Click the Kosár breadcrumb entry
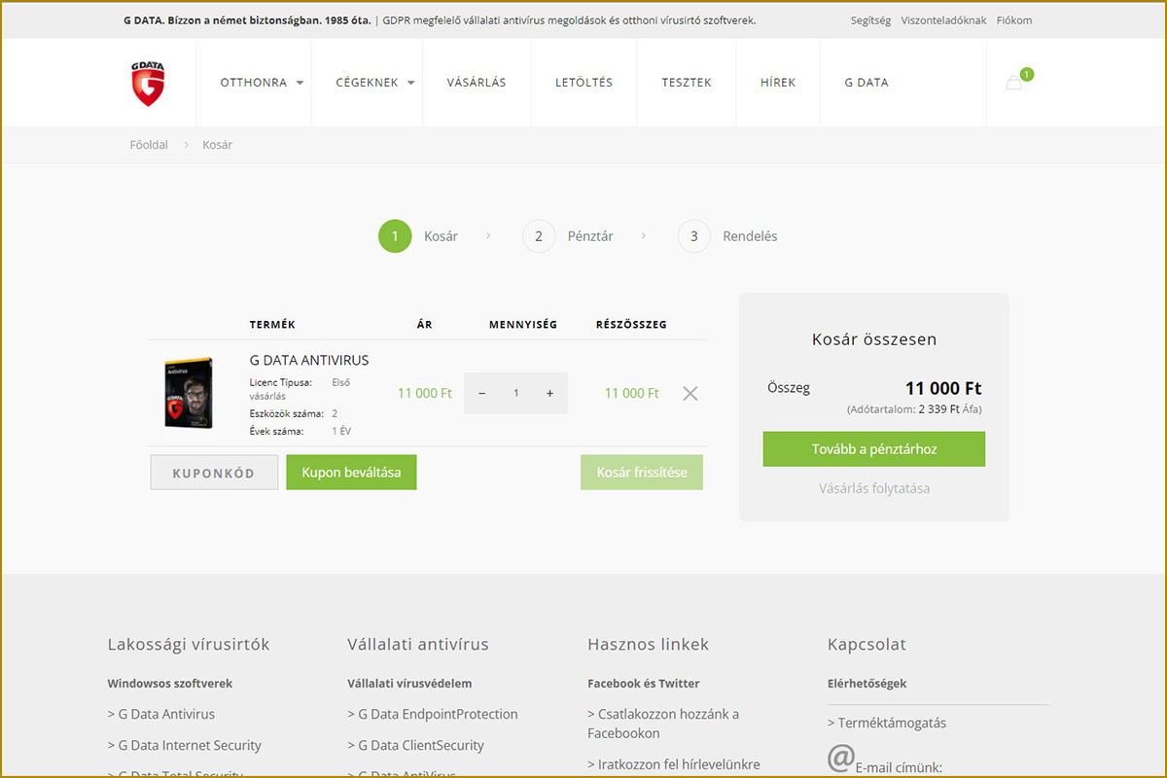 coord(217,145)
